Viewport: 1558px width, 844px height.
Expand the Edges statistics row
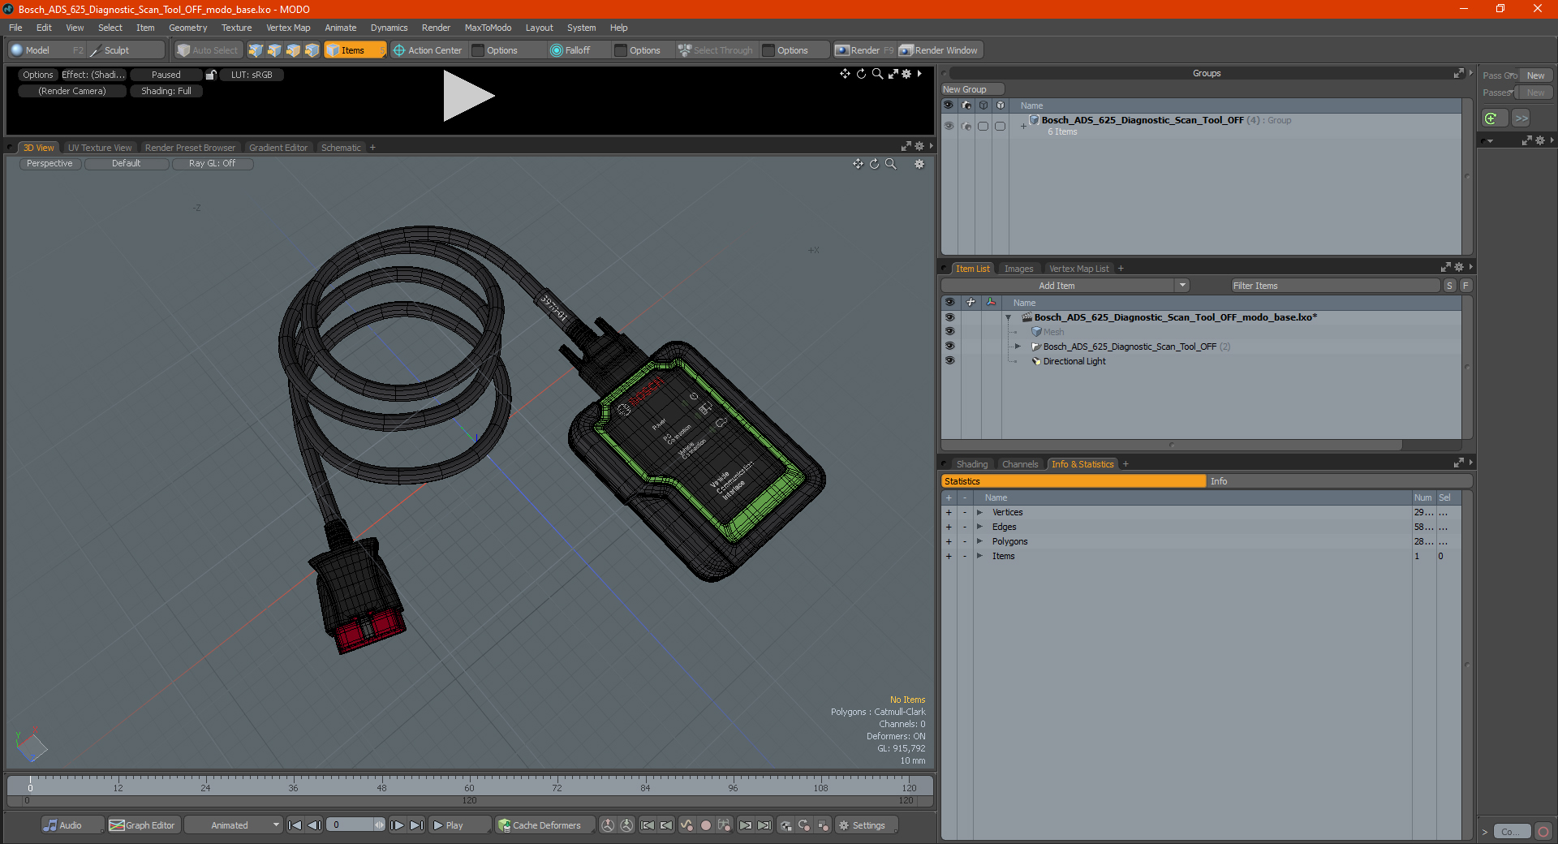click(x=979, y=527)
